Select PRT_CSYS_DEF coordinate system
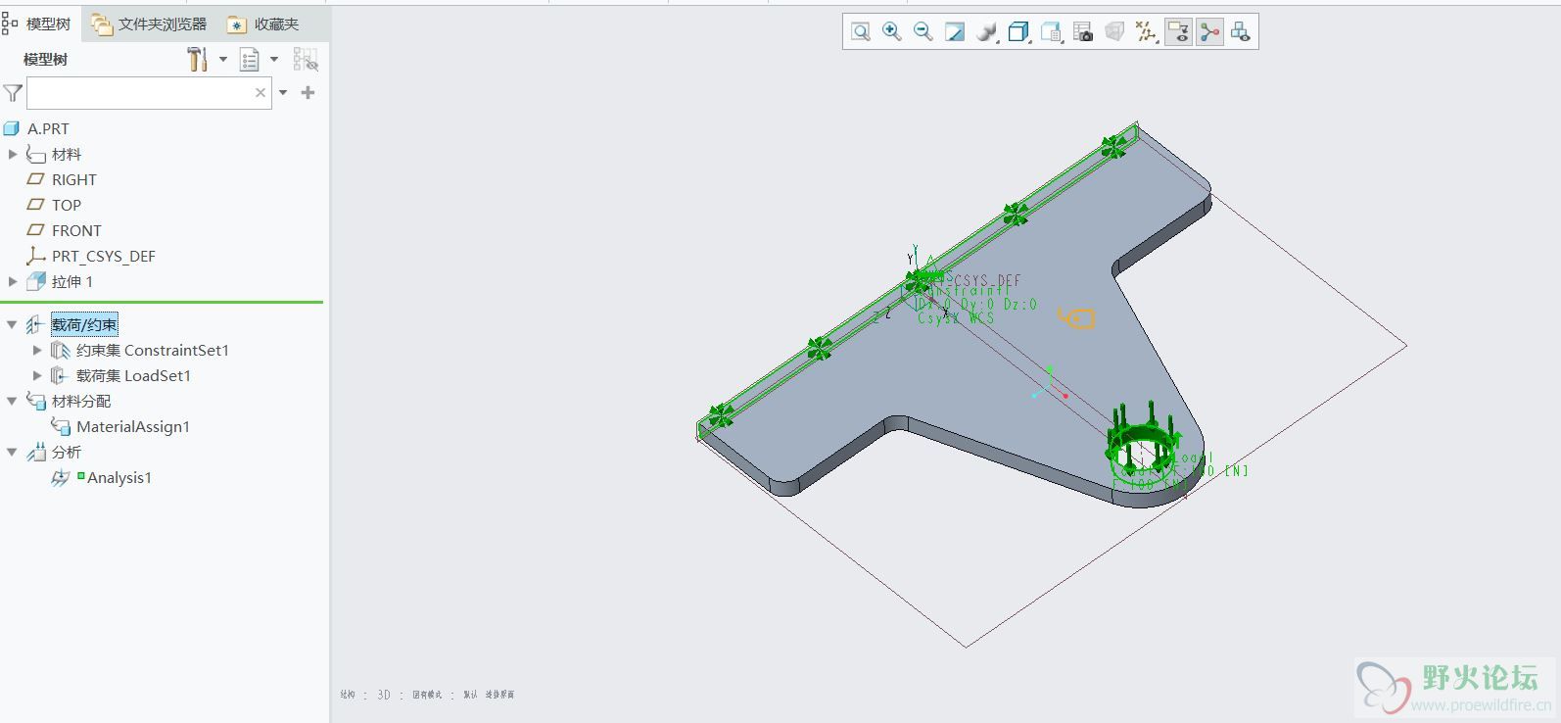 point(104,256)
